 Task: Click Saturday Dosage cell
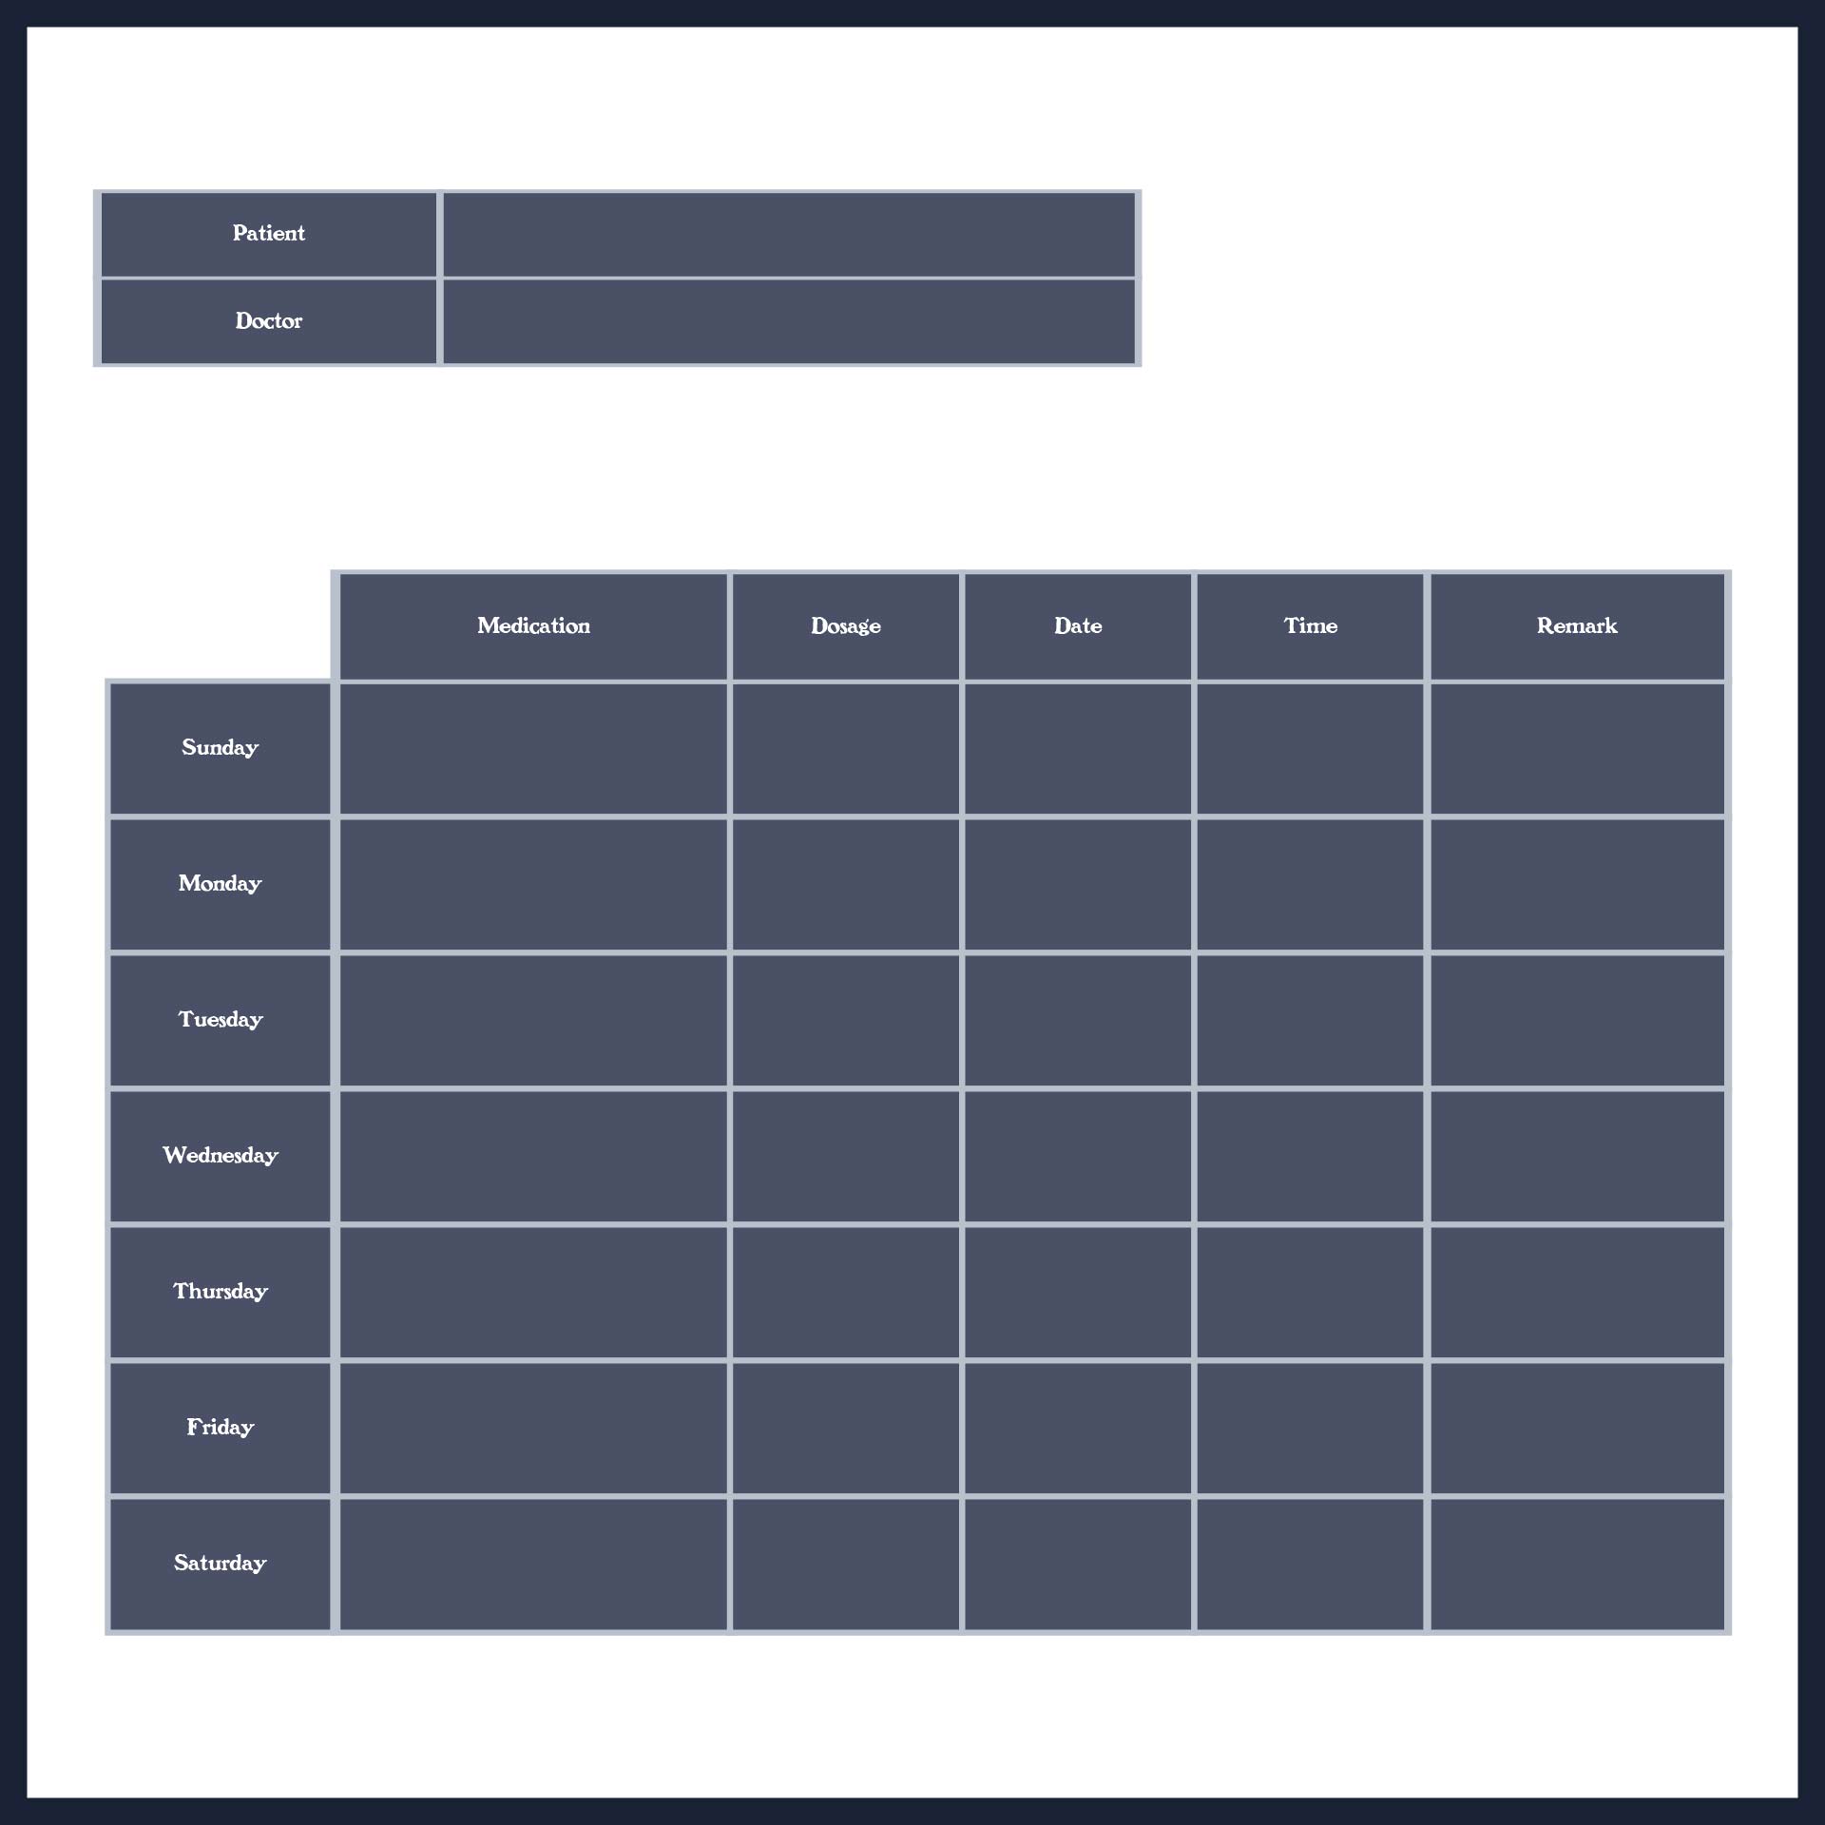coord(844,1561)
